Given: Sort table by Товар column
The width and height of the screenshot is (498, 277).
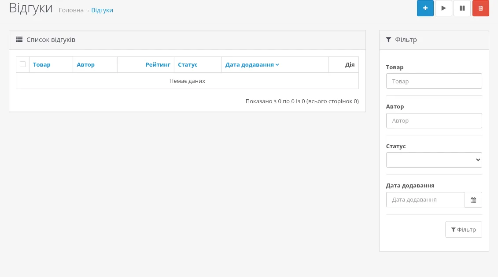Looking at the screenshot, I should [x=41, y=64].
